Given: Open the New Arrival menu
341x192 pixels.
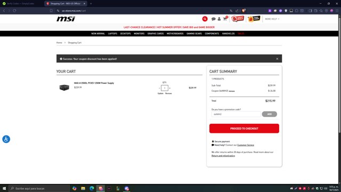Looking at the screenshot, I should (98, 34).
